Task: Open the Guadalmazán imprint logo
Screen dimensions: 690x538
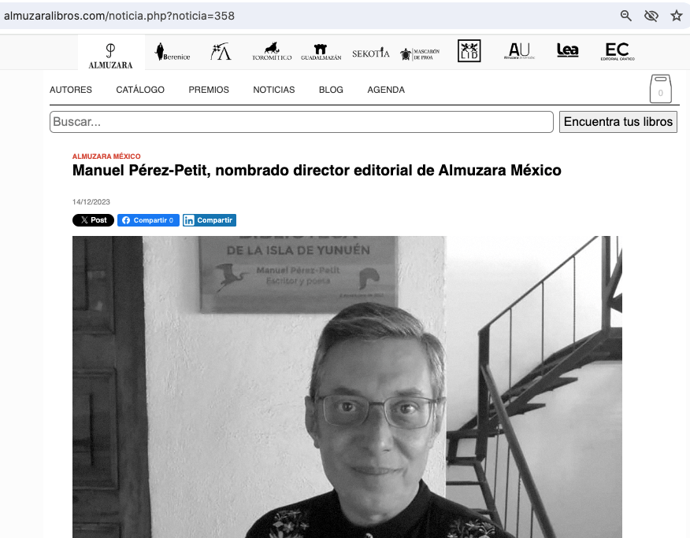Action: [x=321, y=53]
